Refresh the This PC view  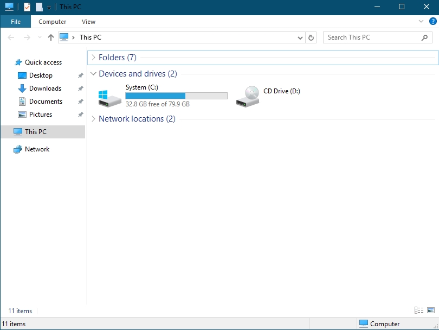311,37
